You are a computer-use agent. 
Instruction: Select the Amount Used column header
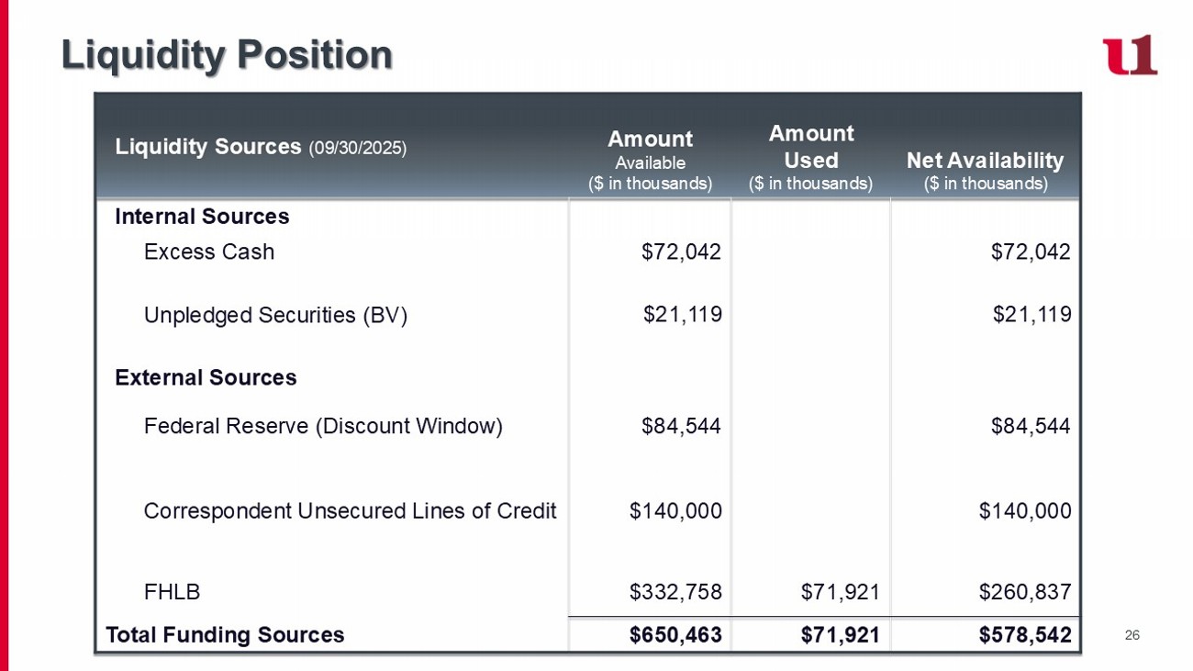(x=810, y=158)
